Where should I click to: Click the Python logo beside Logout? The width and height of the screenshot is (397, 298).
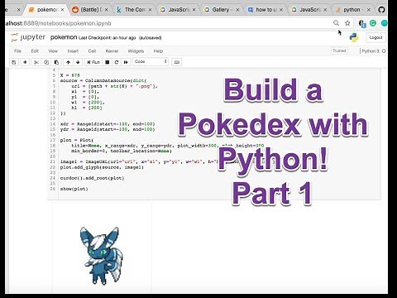pos(354,37)
